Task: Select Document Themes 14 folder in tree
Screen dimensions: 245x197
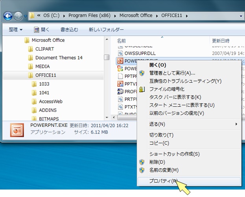Action: (x=59, y=58)
